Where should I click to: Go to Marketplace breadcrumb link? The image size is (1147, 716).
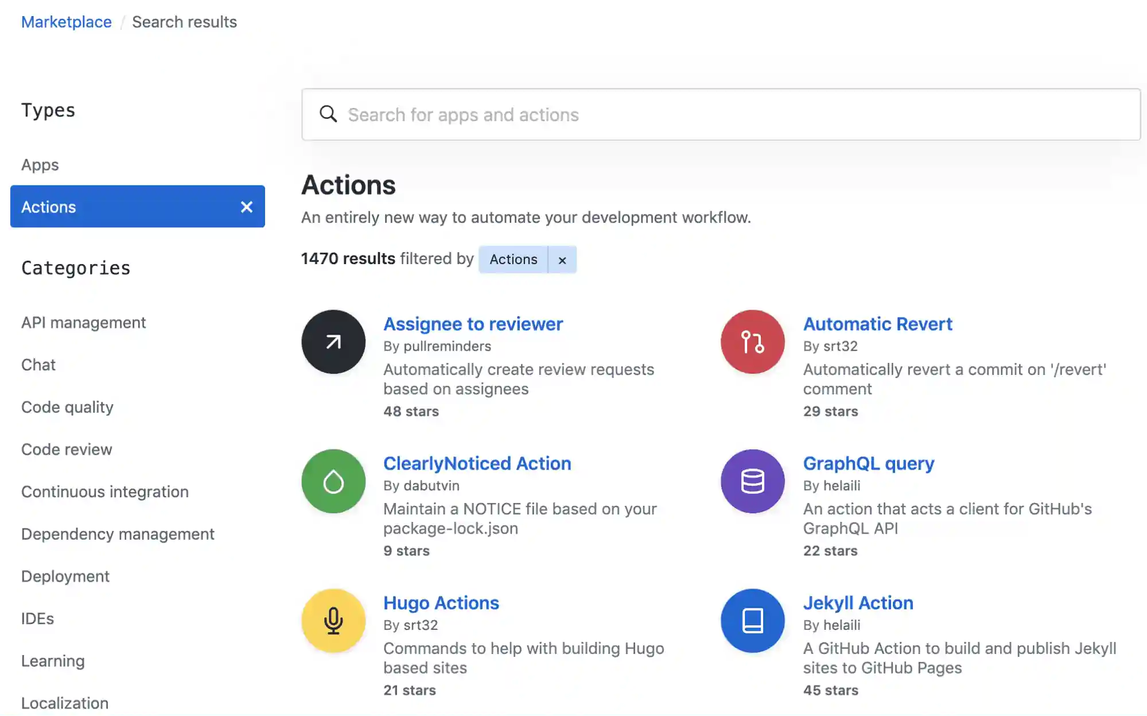[67, 22]
